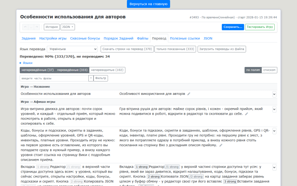Click translation 'Особливості використання для авторів'

coord(152,94)
